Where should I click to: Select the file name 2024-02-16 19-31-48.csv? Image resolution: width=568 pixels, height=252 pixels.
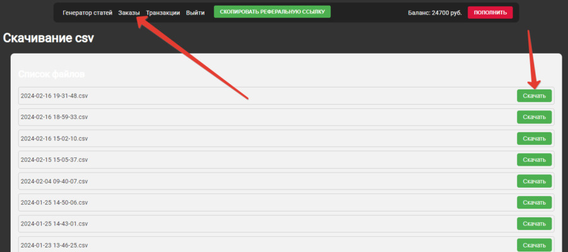click(x=54, y=96)
